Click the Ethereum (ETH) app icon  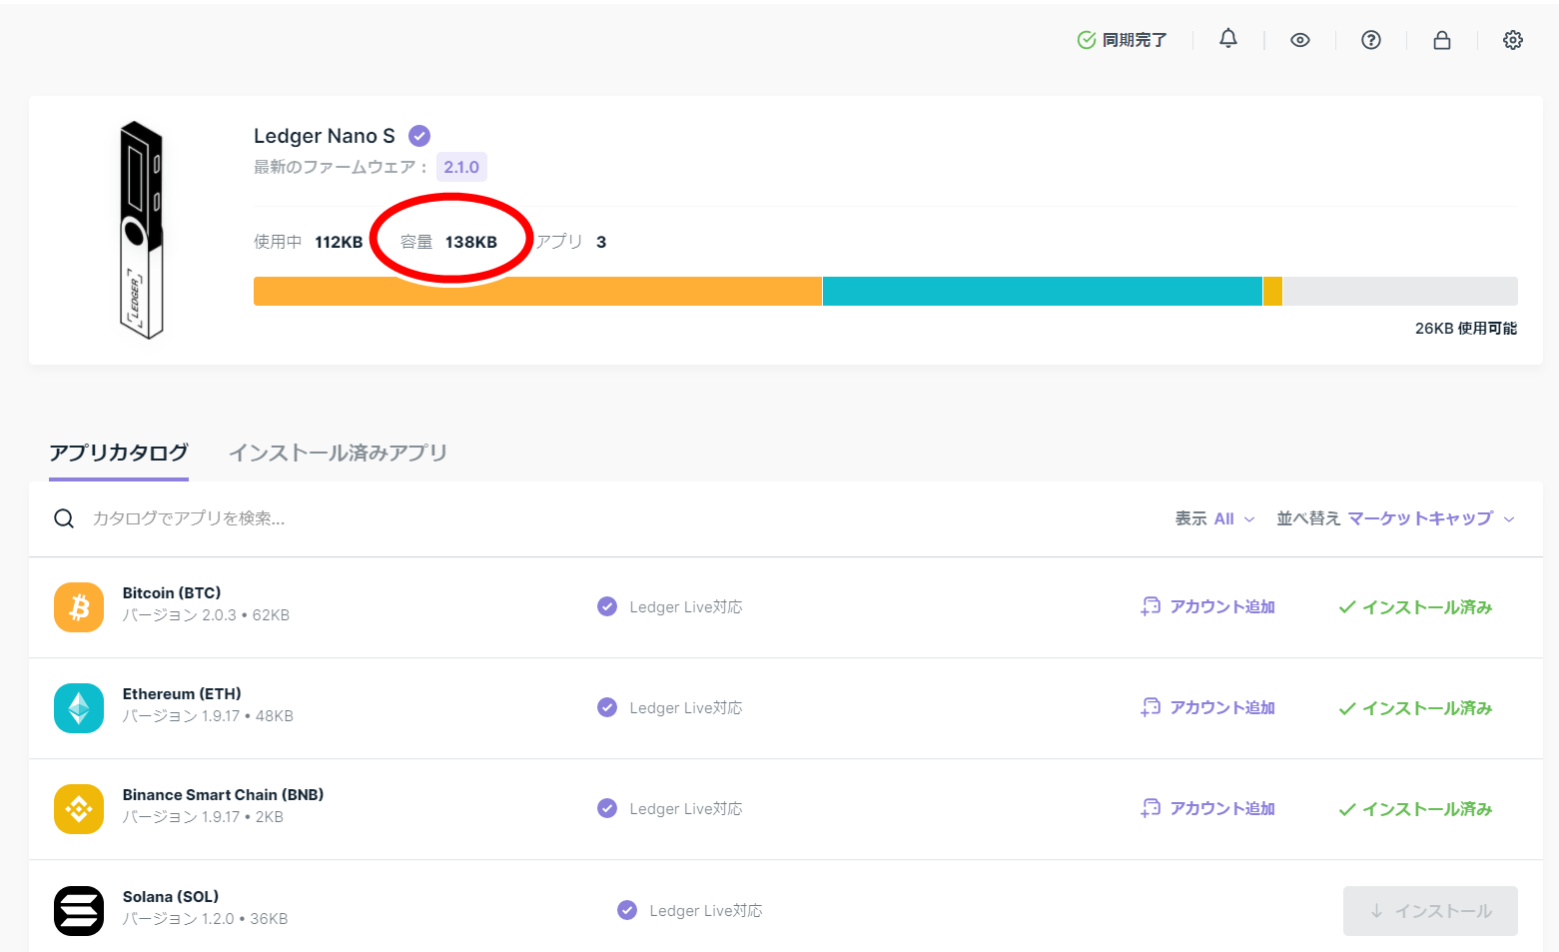click(x=78, y=707)
